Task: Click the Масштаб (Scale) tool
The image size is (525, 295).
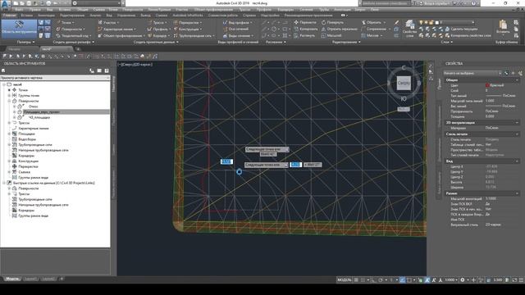Action: point(331,35)
